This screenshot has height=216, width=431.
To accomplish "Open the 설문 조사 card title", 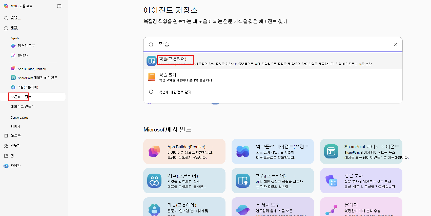I will 354,176.
